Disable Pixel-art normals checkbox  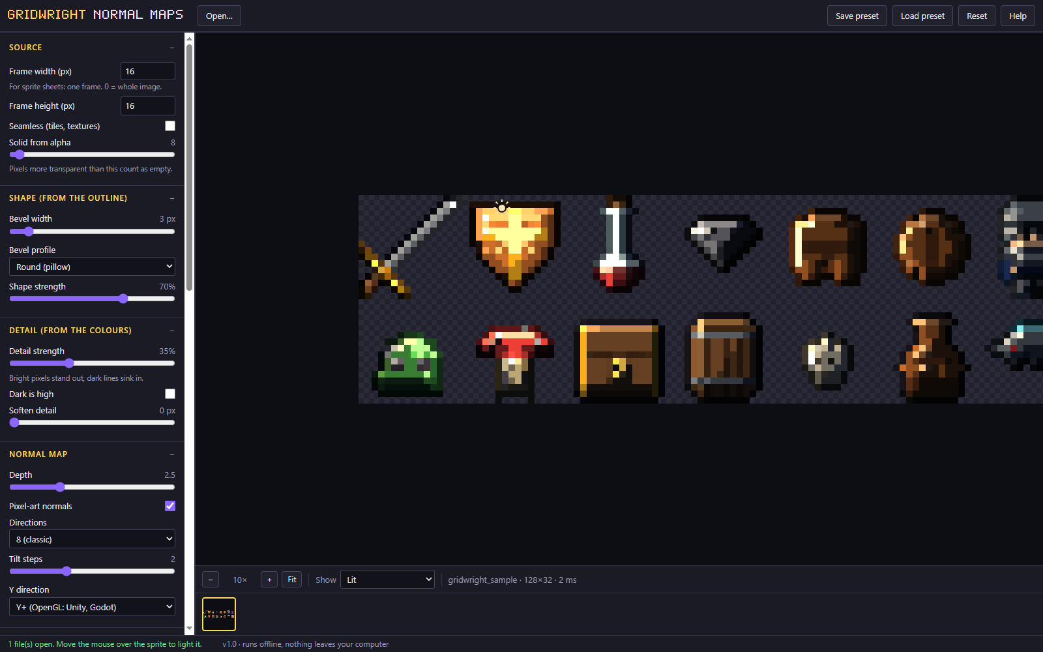point(170,506)
